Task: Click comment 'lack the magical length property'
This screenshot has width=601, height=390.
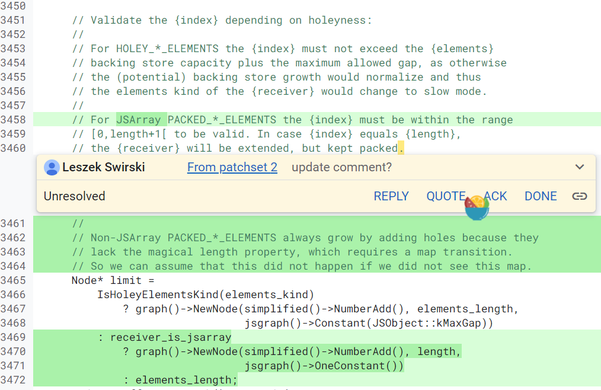Action: [x=292, y=251]
